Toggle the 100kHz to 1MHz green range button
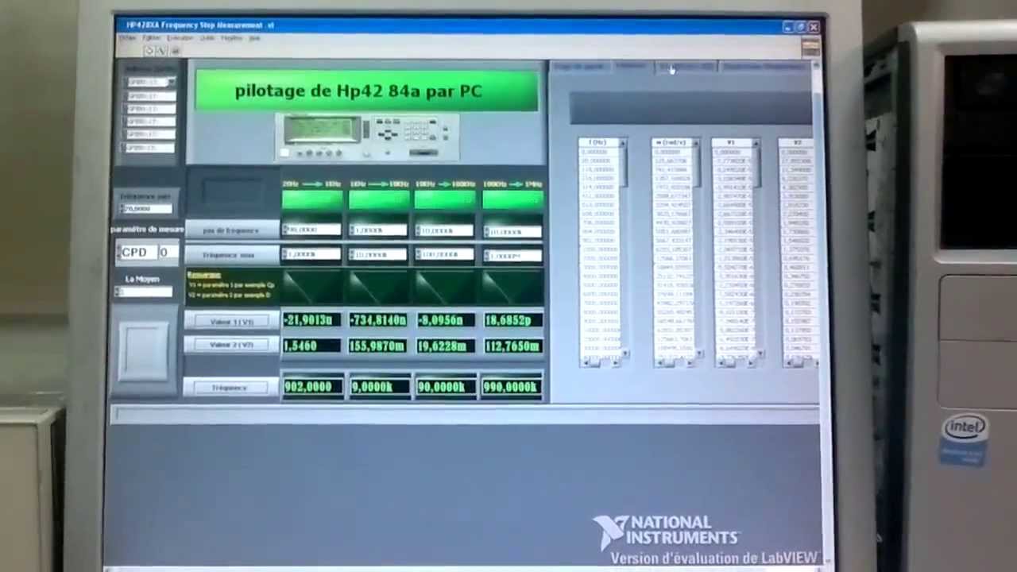This screenshot has width=1017, height=572. 512,199
